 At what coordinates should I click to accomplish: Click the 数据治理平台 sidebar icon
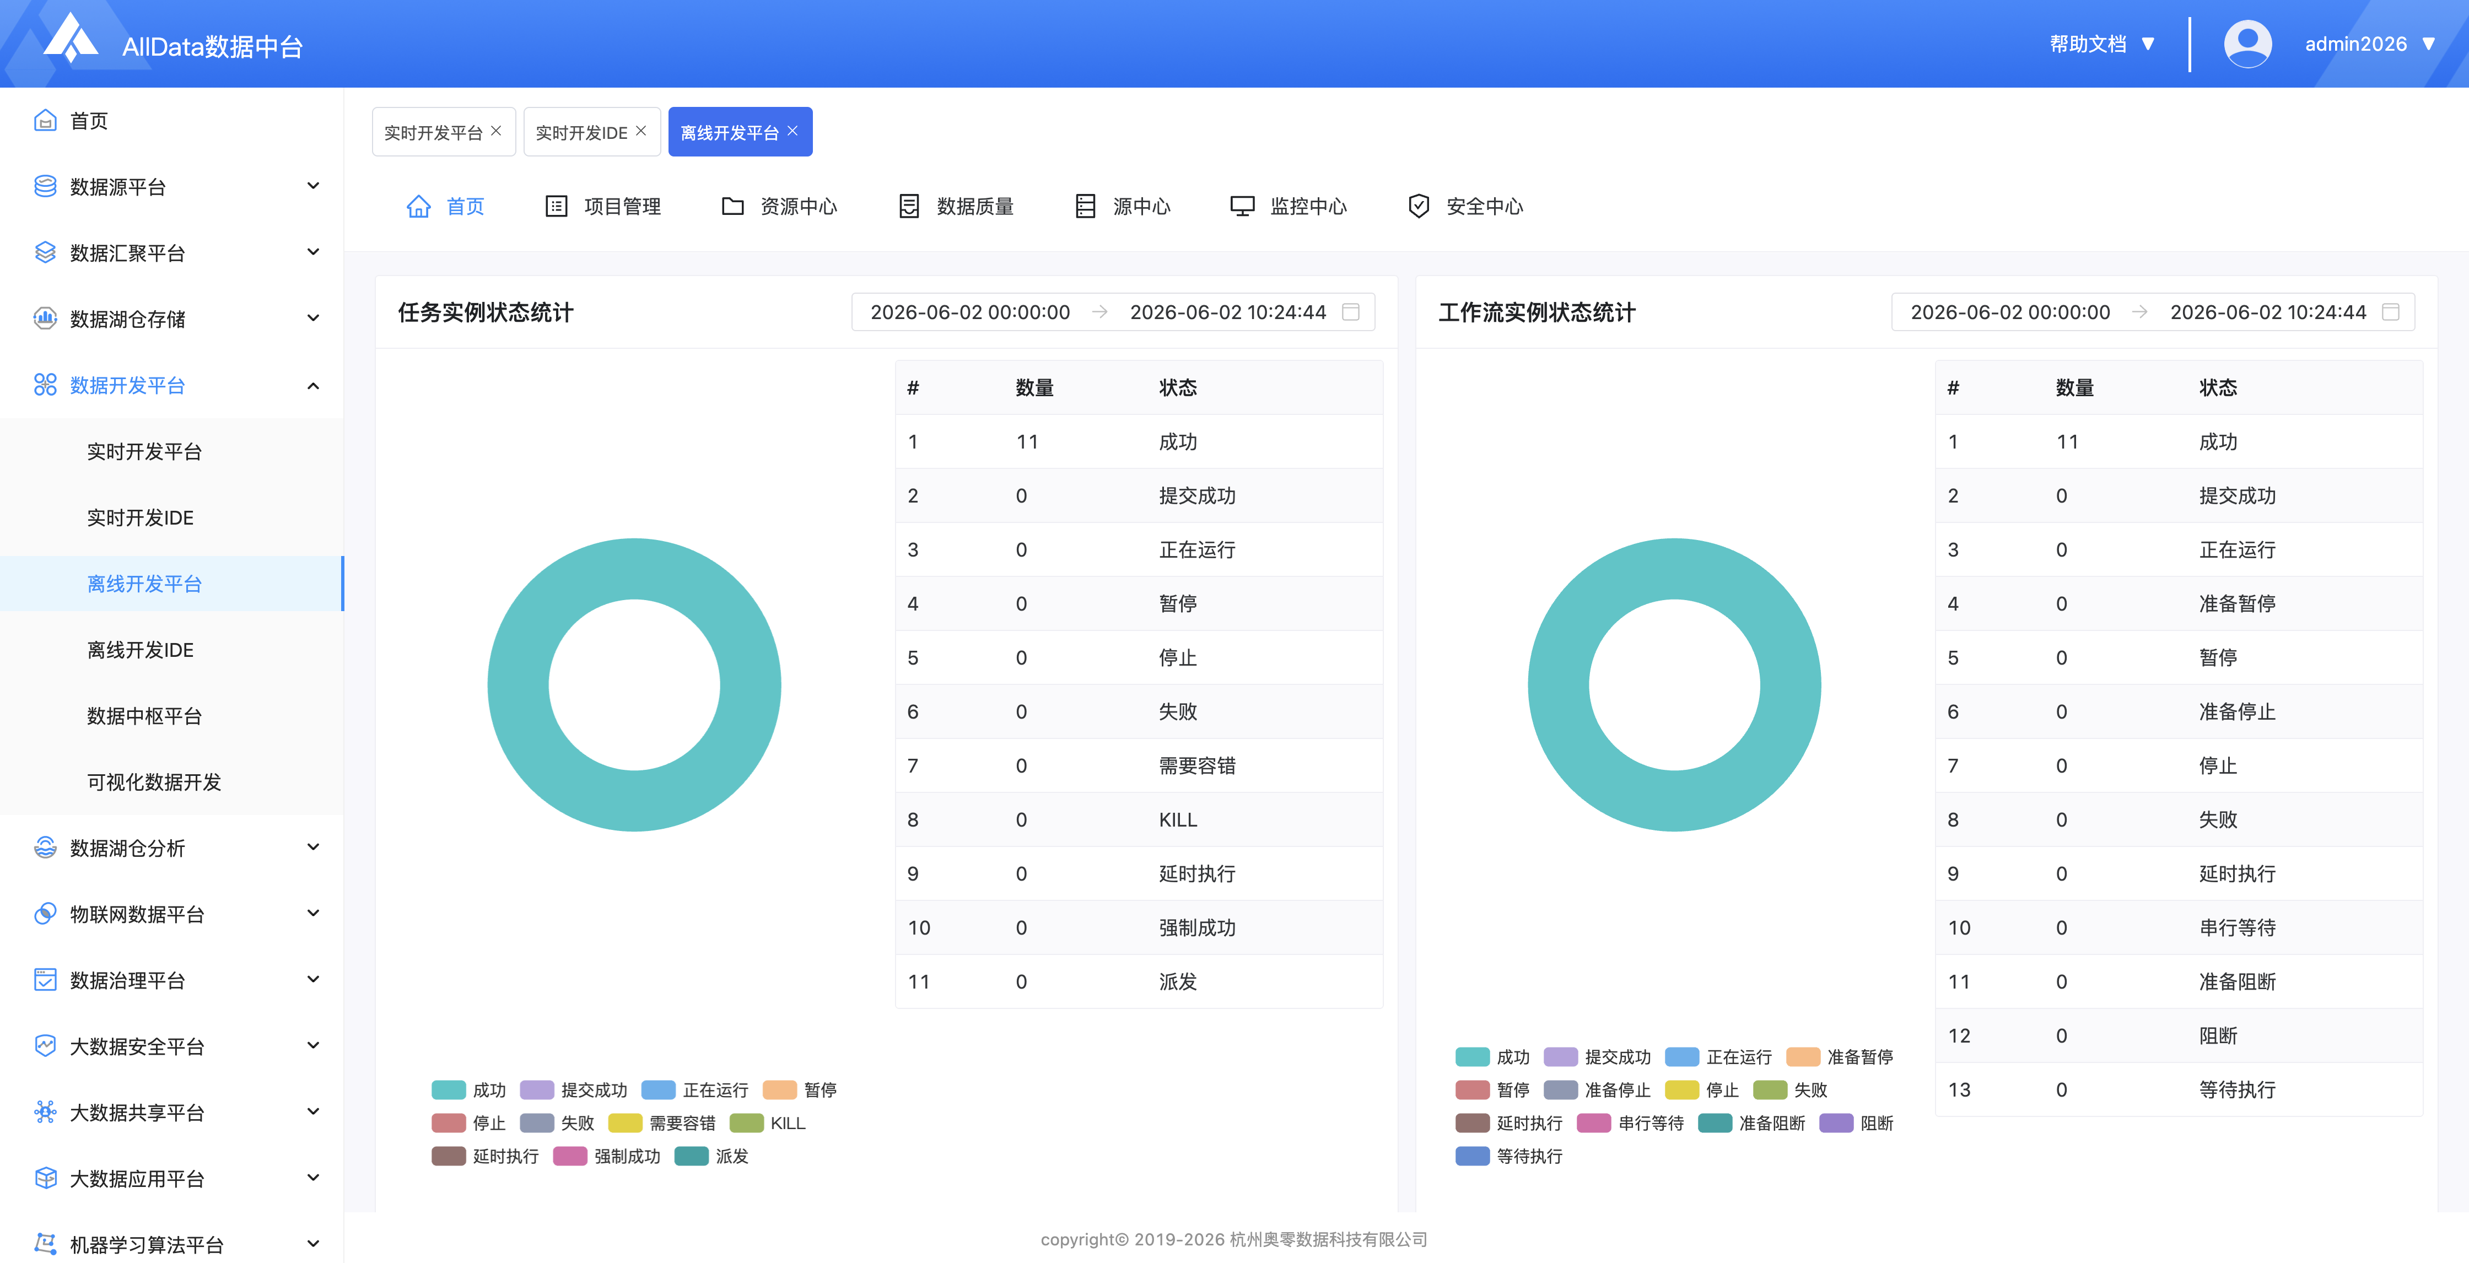(45, 980)
